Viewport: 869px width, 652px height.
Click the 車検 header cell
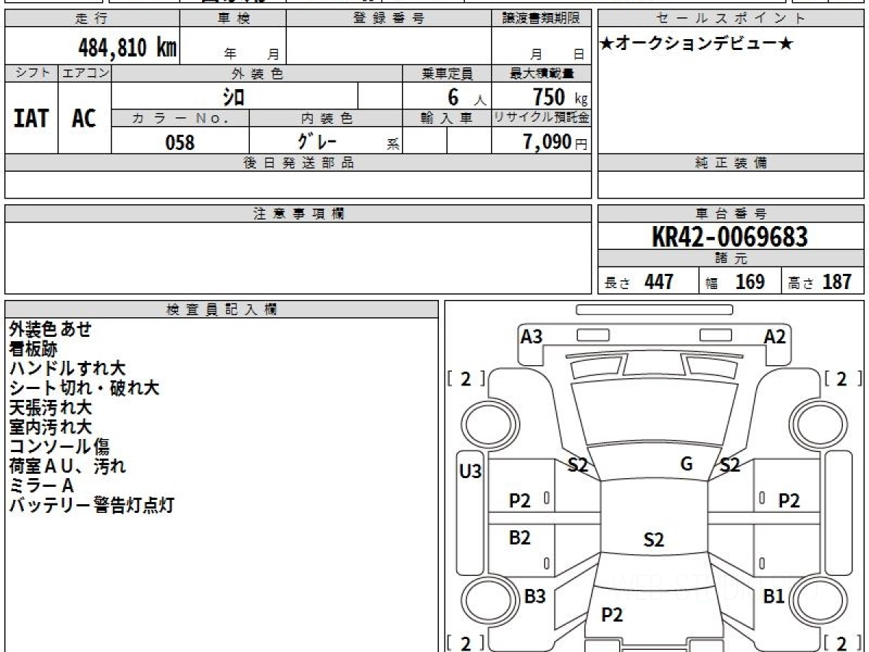[x=232, y=19]
